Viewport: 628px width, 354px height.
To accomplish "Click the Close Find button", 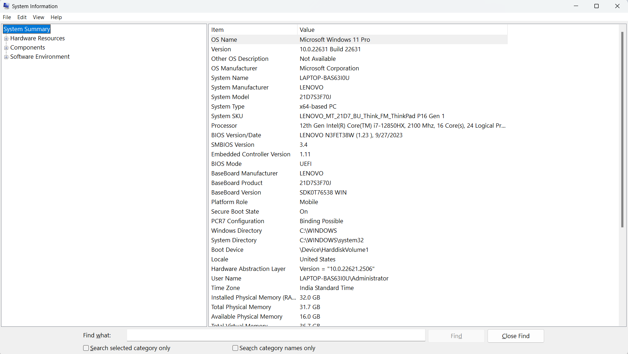I will coord(516,336).
